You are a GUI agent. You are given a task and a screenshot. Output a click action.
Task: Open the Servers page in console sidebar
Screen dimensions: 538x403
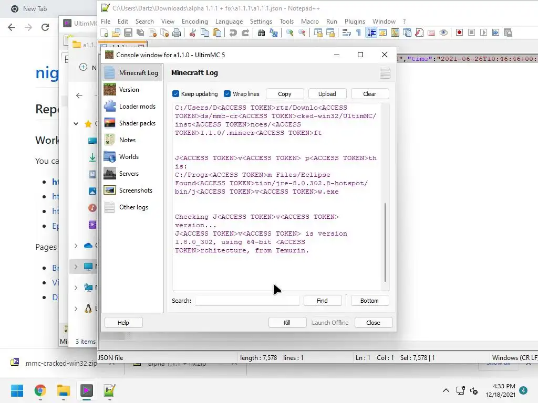(132, 173)
